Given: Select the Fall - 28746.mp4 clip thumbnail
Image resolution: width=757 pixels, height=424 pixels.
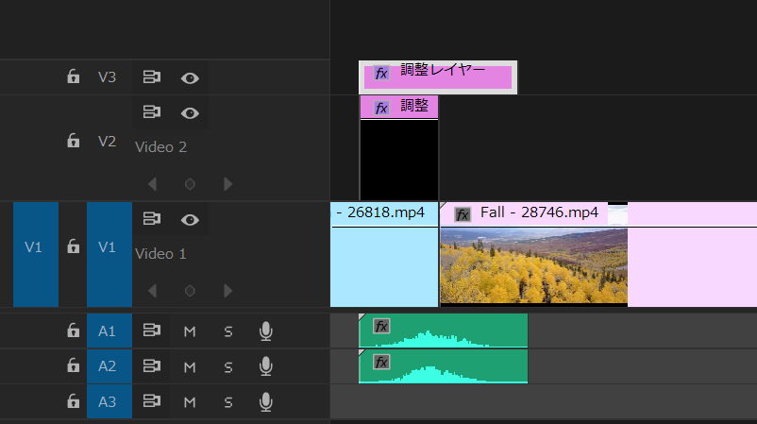Looking at the screenshot, I should click(x=534, y=266).
